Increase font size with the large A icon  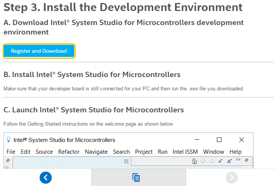[x=229, y=161]
